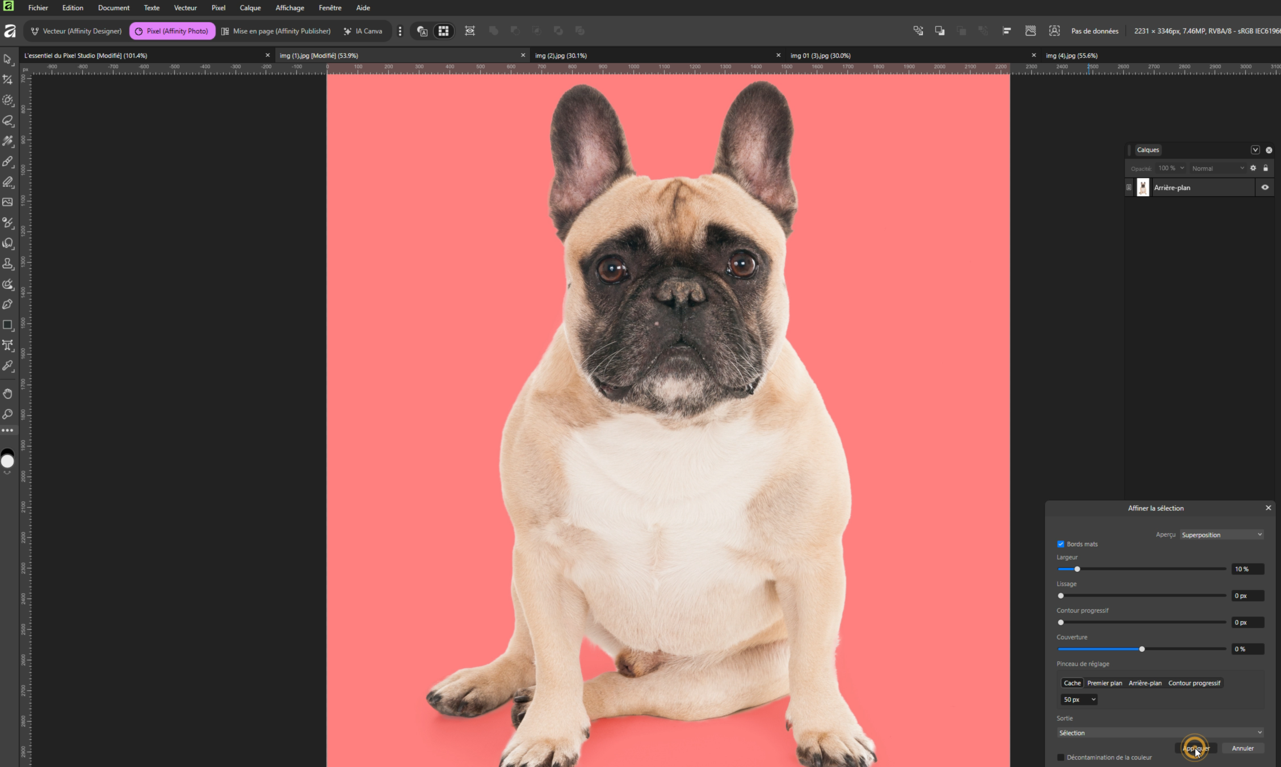Open the Calque menu
The width and height of the screenshot is (1281, 767).
tap(250, 8)
